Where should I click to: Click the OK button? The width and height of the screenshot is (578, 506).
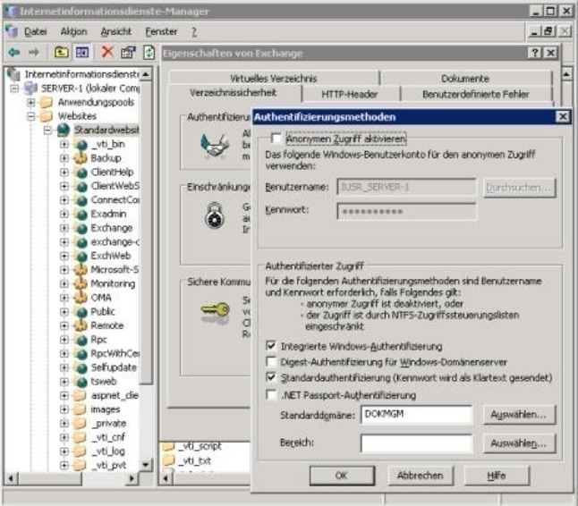tap(340, 476)
